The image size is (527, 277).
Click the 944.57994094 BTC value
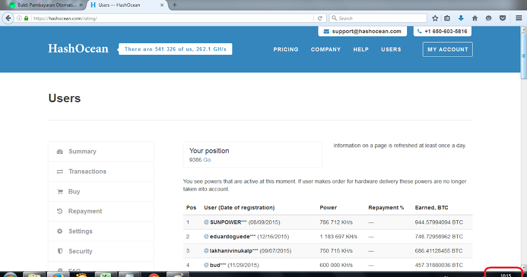coord(439,222)
